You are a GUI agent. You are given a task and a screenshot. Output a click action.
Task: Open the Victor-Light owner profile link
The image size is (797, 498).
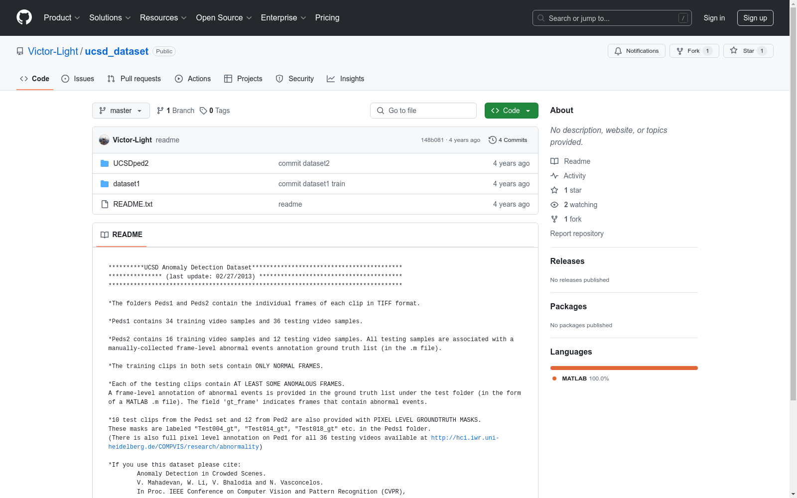(53, 51)
